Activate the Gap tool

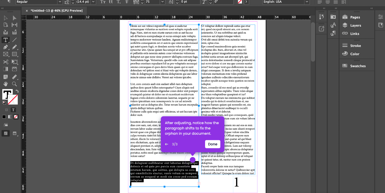click(x=14, y=25)
